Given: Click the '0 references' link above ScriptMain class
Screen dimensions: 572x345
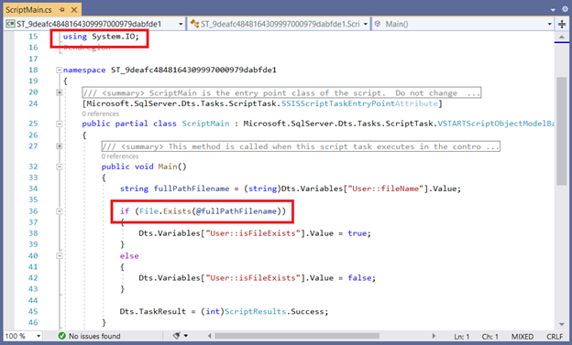Looking at the screenshot, I should pyautogui.click(x=100, y=113).
